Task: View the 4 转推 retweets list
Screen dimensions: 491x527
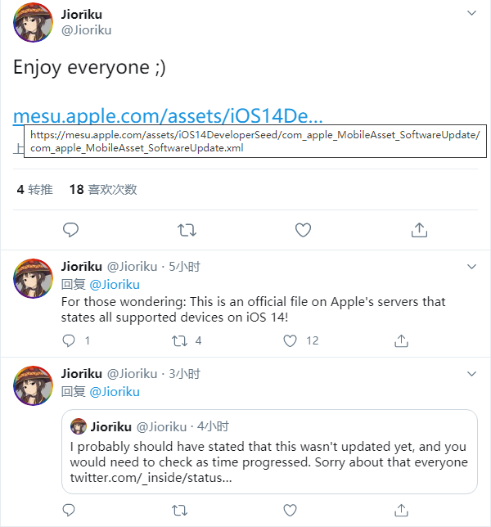Action: coord(34,190)
